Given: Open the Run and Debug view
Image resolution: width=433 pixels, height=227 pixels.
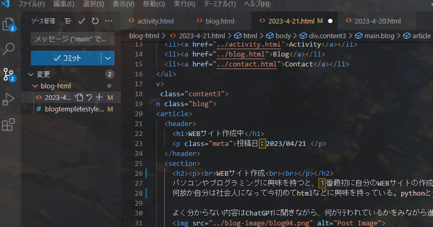Looking at the screenshot, I should pyautogui.click(x=8, y=100).
